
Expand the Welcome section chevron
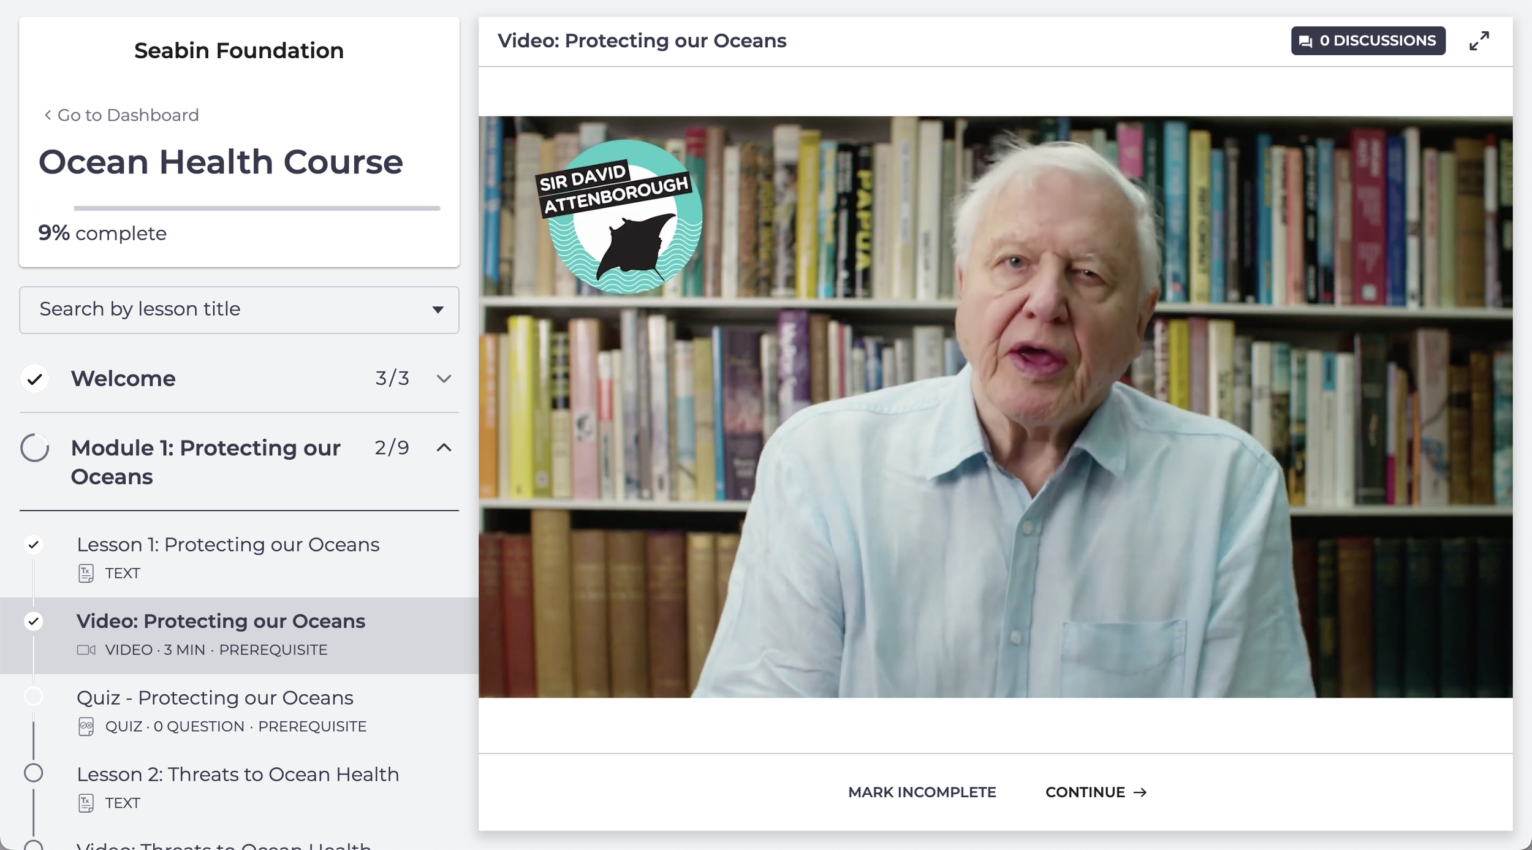(x=444, y=379)
